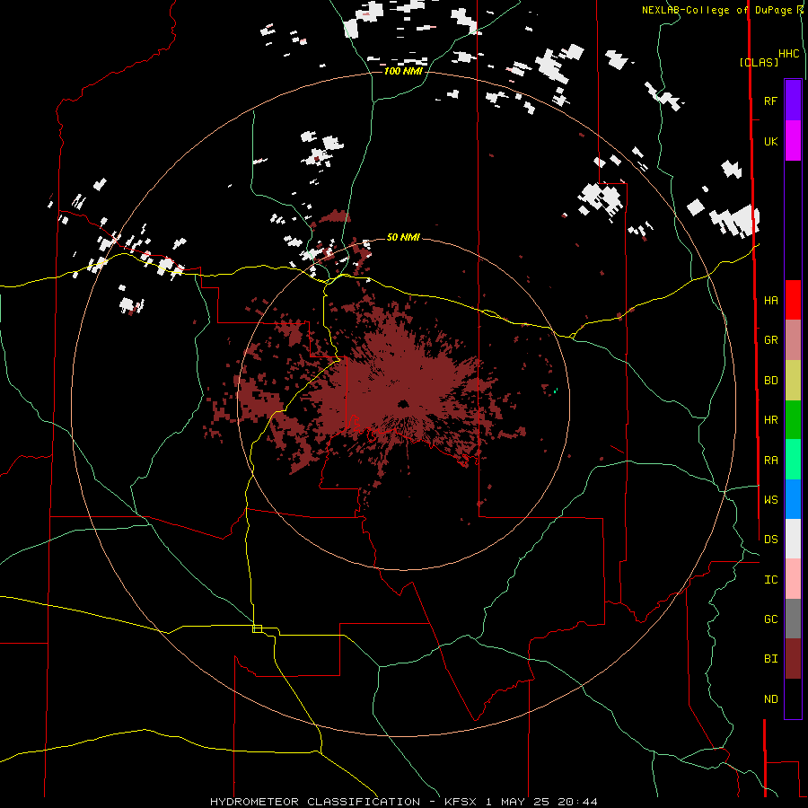Click the dark red BI swatch
808x808 pixels.
(793, 659)
